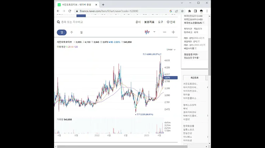The height and width of the screenshot is (148, 265).
Task: Open 서진오토모티브 in recent list
Action: coord(191,84)
